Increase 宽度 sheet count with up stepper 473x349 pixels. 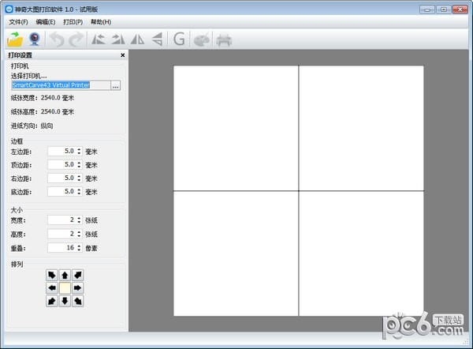(x=79, y=218)
